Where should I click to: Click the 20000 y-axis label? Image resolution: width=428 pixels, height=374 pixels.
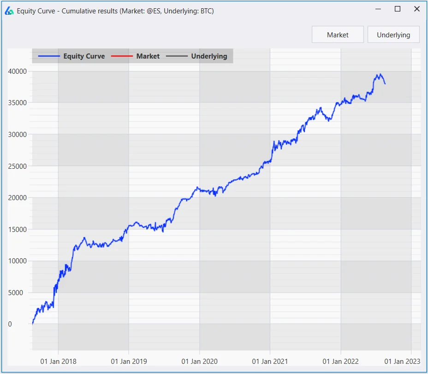pos(18,198)
